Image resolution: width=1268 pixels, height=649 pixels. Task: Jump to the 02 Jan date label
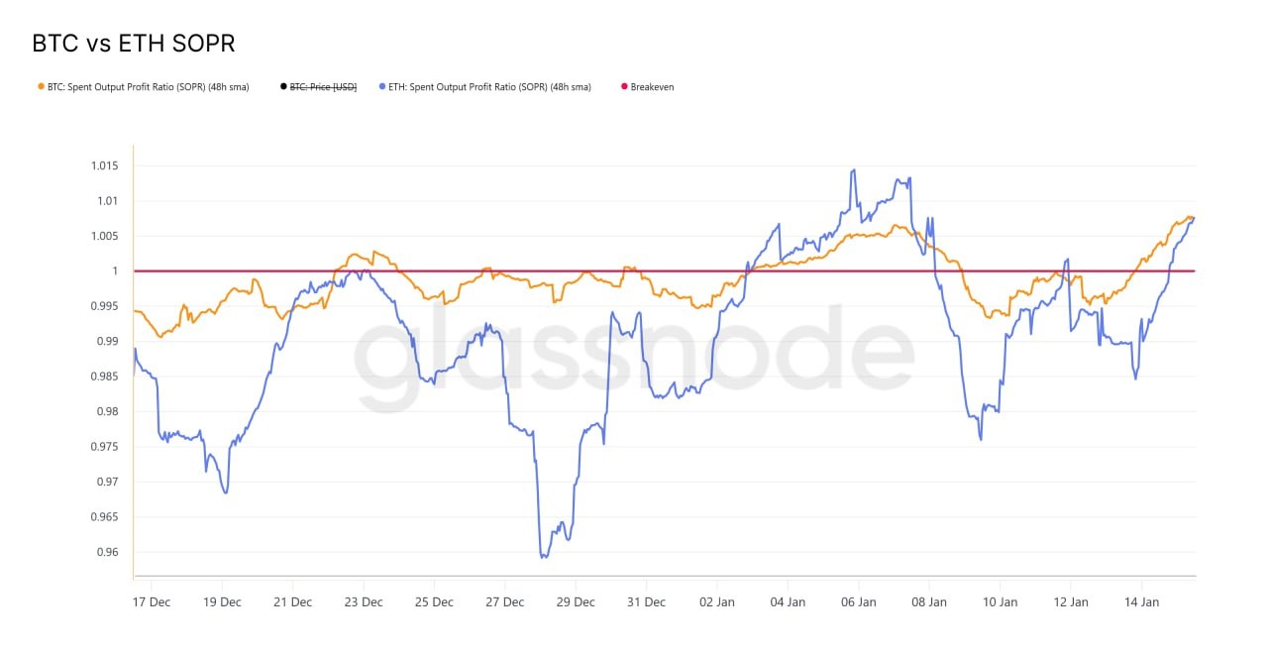click(717, 601)
